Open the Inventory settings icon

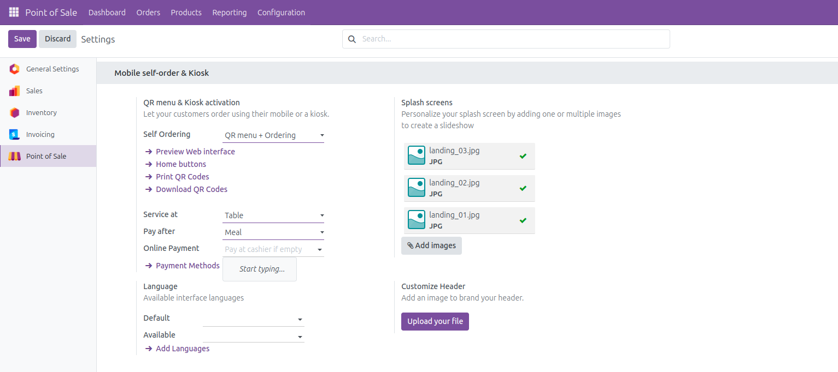[x=15, y=113]
